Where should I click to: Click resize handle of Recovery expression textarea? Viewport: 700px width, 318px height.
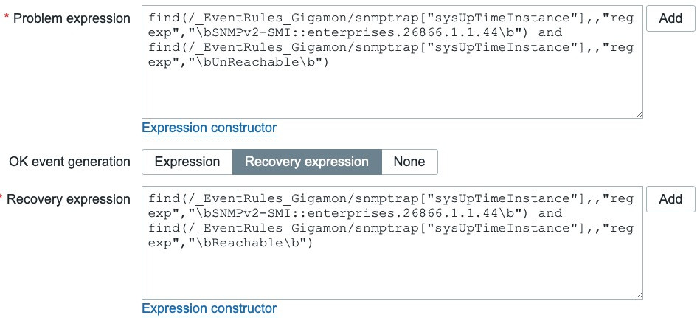pyautogui.click(x=638, y=294)
